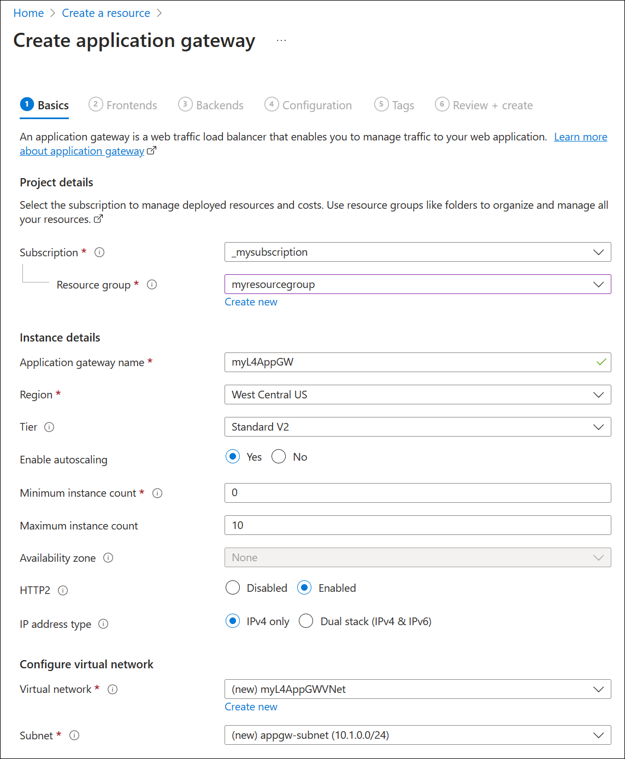The width and height of the screenshot is (625, 759).
Task: Click the Subscription info icon
Action: tap(99, 252)
